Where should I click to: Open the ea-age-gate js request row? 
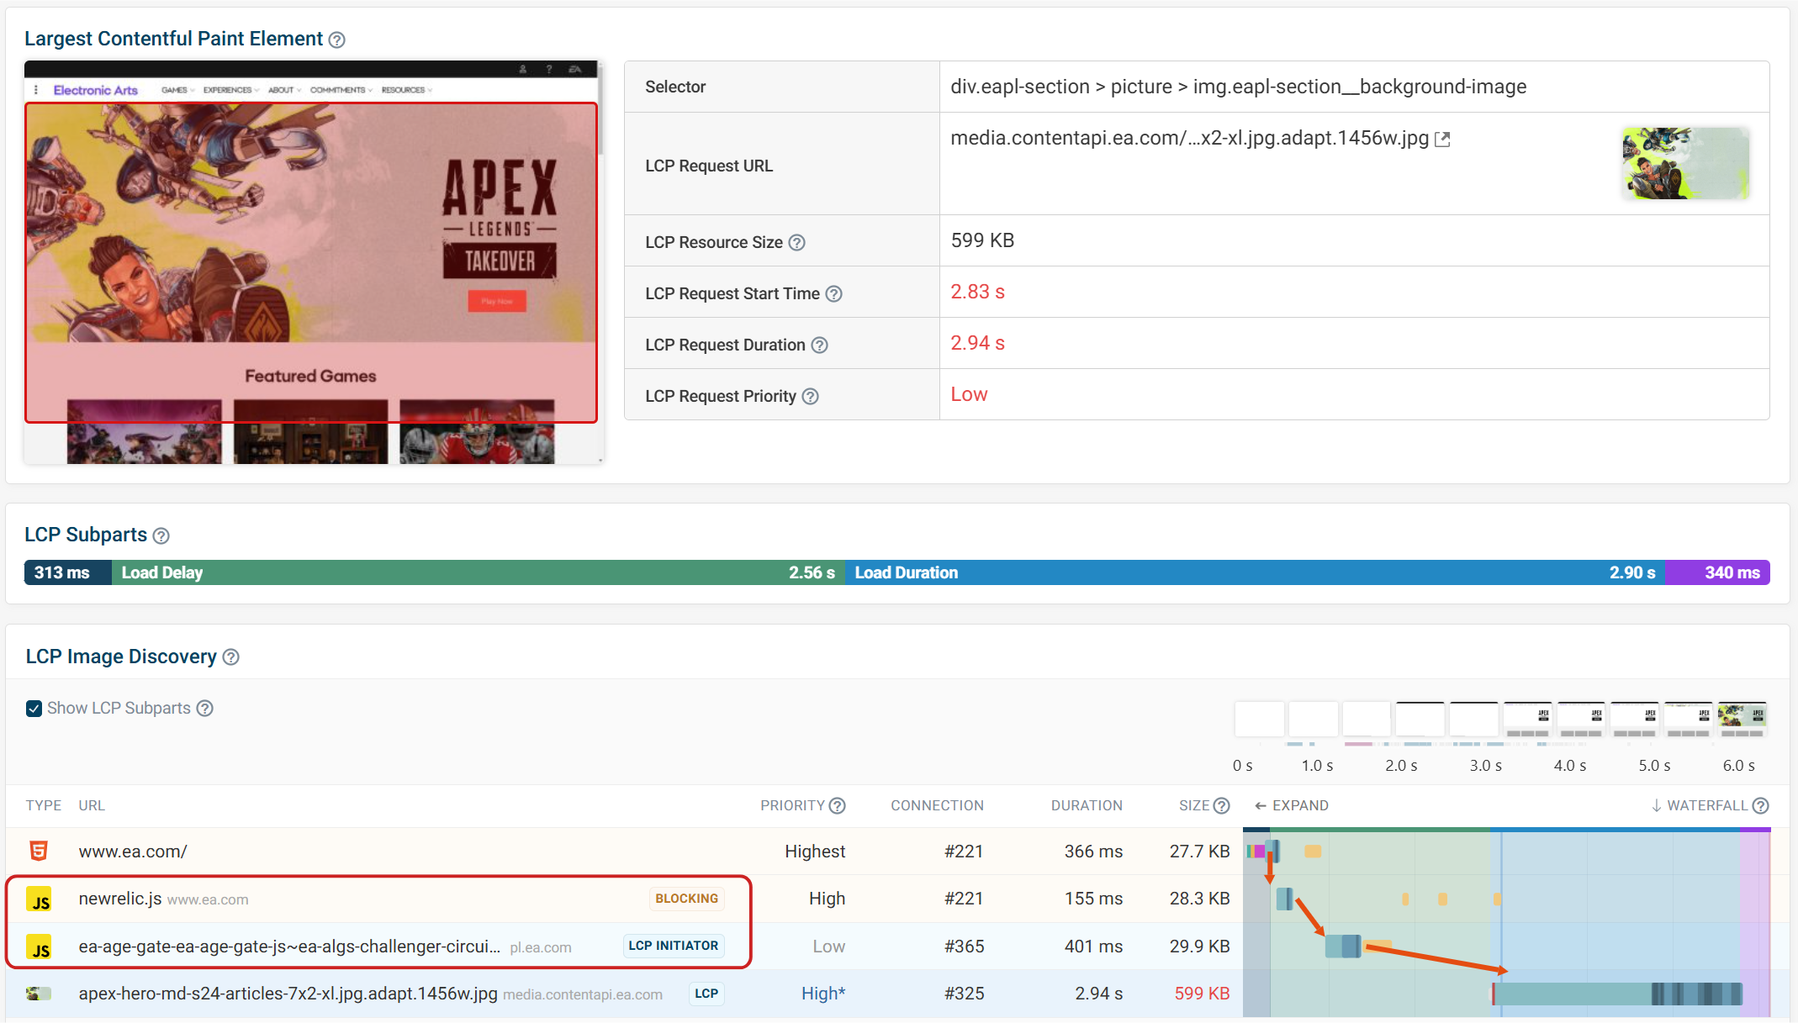tap(897, 946)
